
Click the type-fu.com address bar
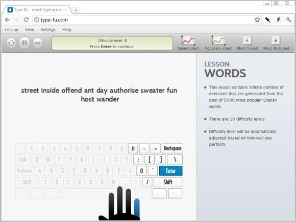143,19
